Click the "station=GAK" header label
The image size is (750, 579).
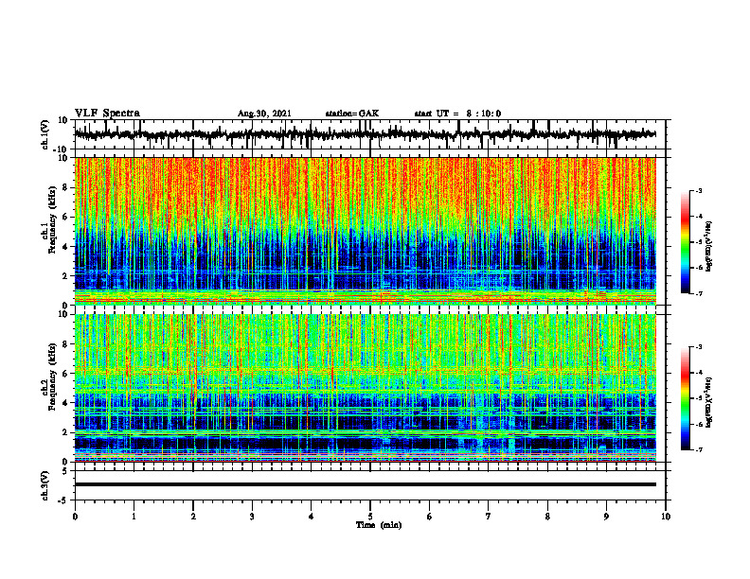point(352,114)
